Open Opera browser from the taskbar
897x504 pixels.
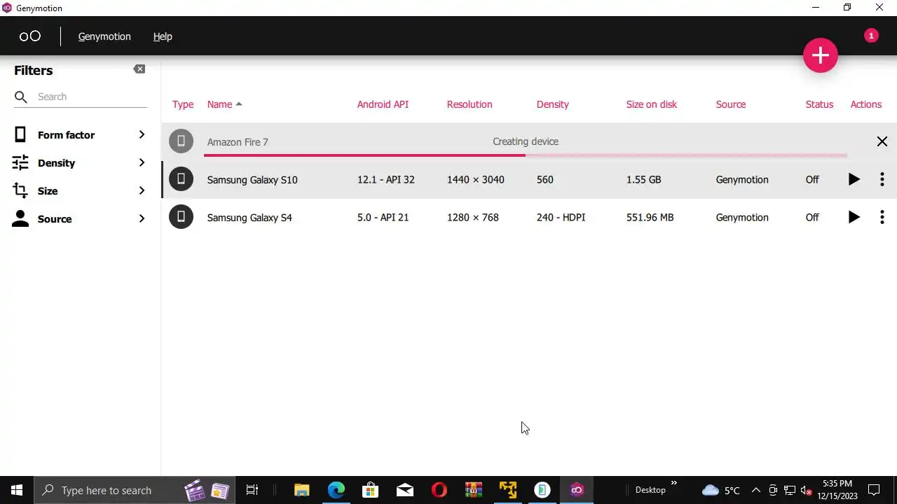tap(439, 490)
